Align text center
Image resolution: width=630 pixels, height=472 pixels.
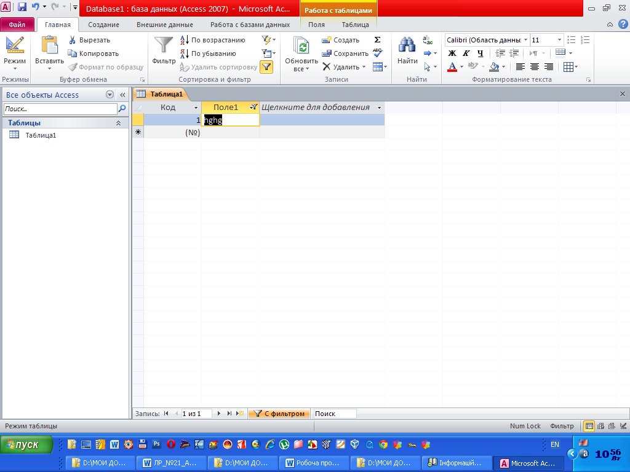tap(535, 66)
